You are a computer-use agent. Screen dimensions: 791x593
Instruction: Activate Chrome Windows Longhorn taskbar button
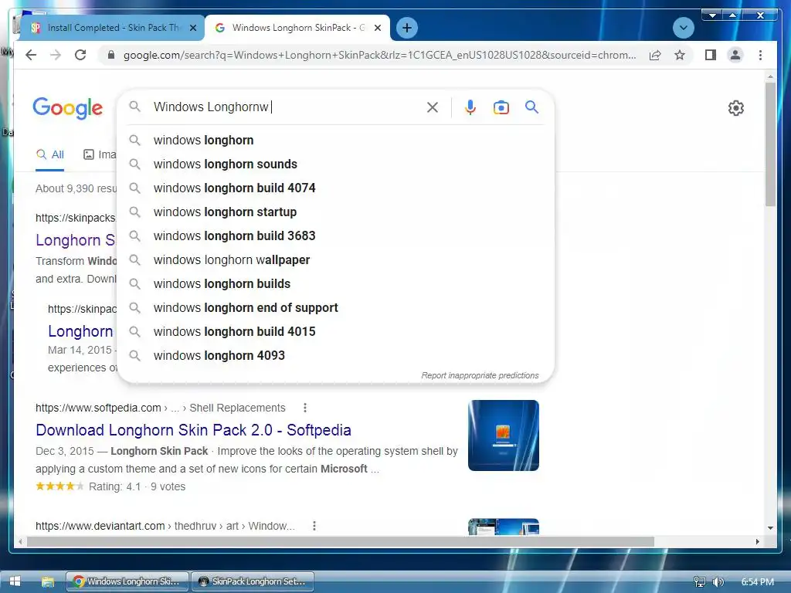[127, 581]
